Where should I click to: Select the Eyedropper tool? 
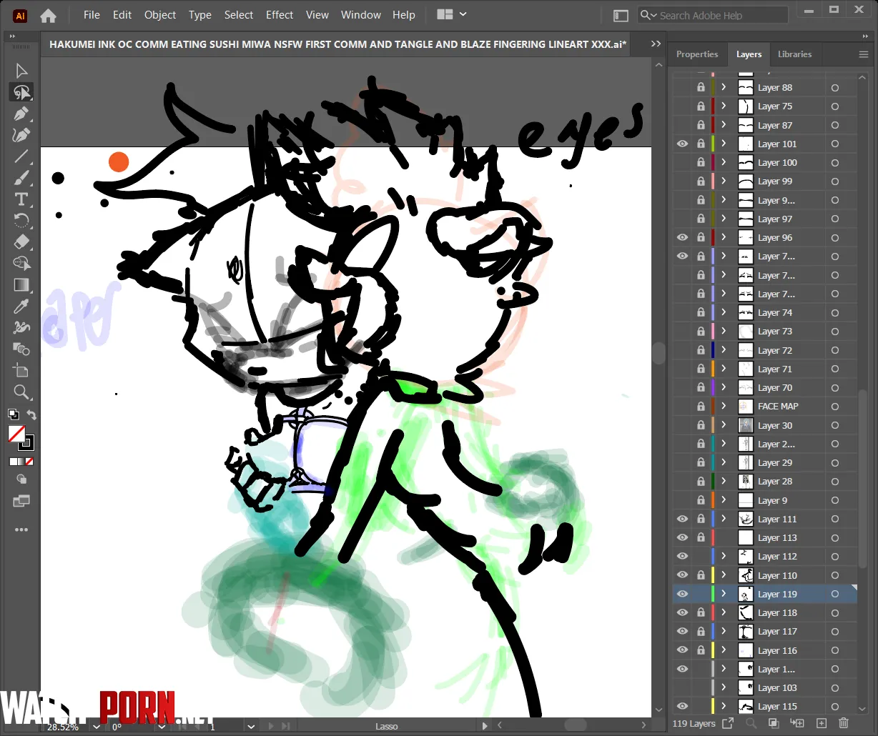pyautogui.click(x=21, y=306)
